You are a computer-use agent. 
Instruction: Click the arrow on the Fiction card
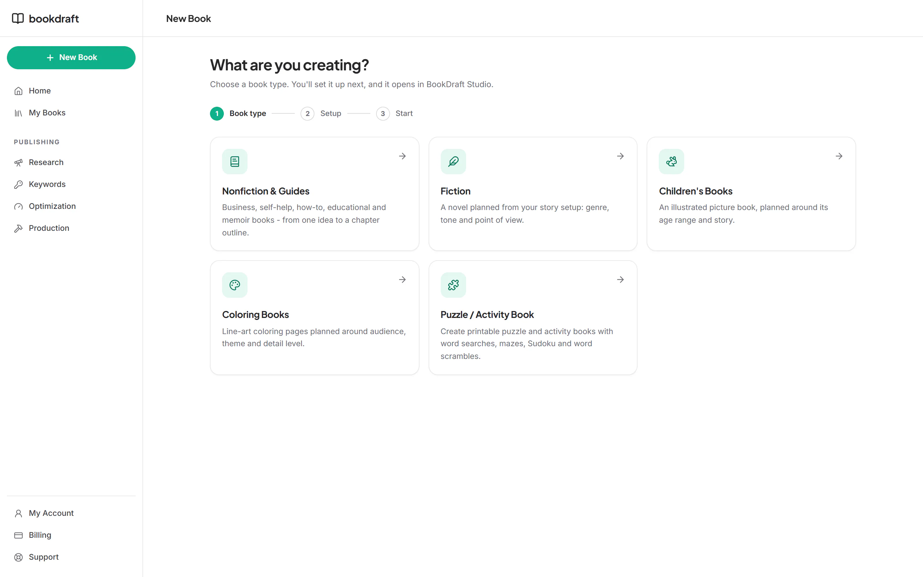(x=620, y=156)
